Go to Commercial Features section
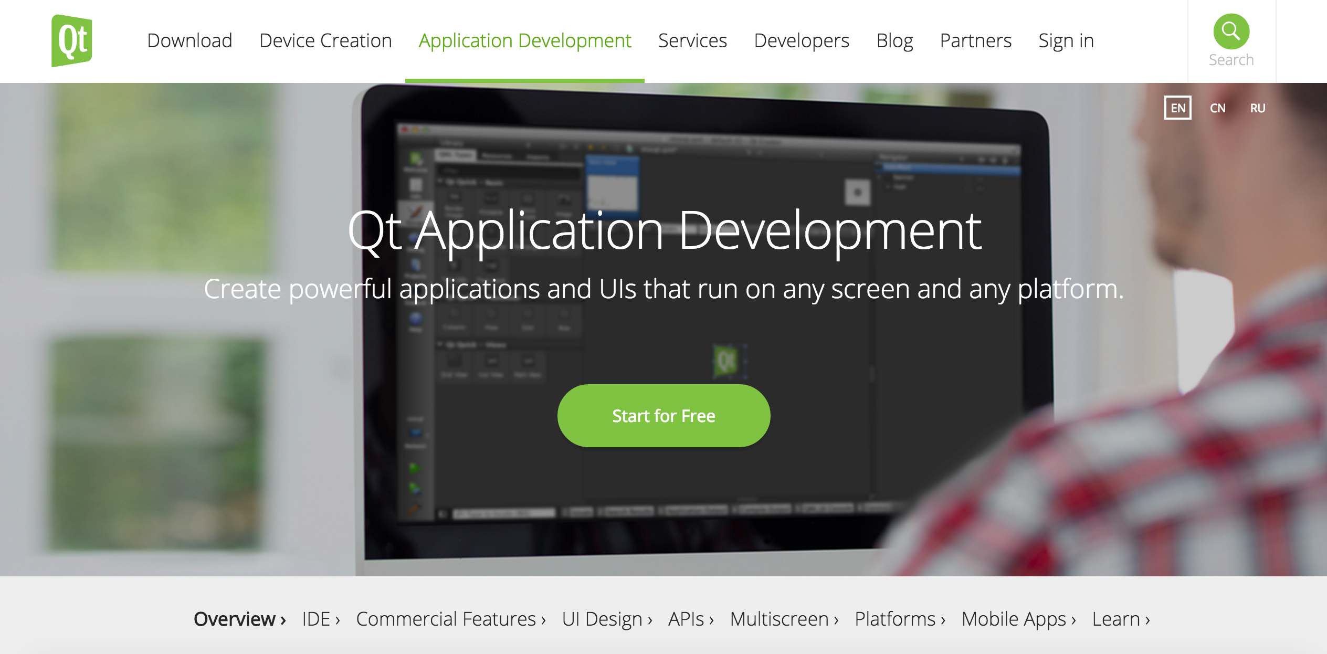The height and width of the screenshot is (654, 1327). coord(451,619)
